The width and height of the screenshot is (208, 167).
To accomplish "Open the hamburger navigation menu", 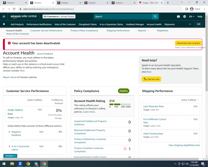I will coord(4,16).
